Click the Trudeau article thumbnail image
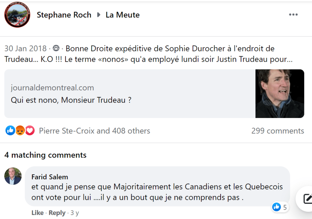The height and width of the screenshot is (219, 312). pyautogui.click(x=279, y=94)
